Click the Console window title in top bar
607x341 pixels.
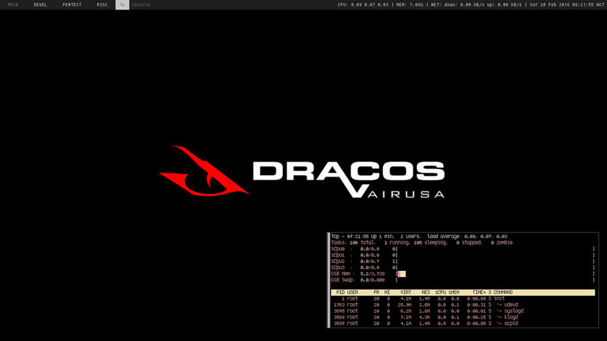[140, 5]
